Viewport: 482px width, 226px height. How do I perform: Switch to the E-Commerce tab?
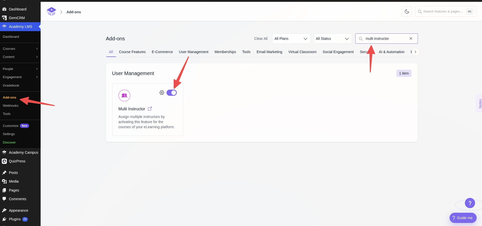point(162,52)
